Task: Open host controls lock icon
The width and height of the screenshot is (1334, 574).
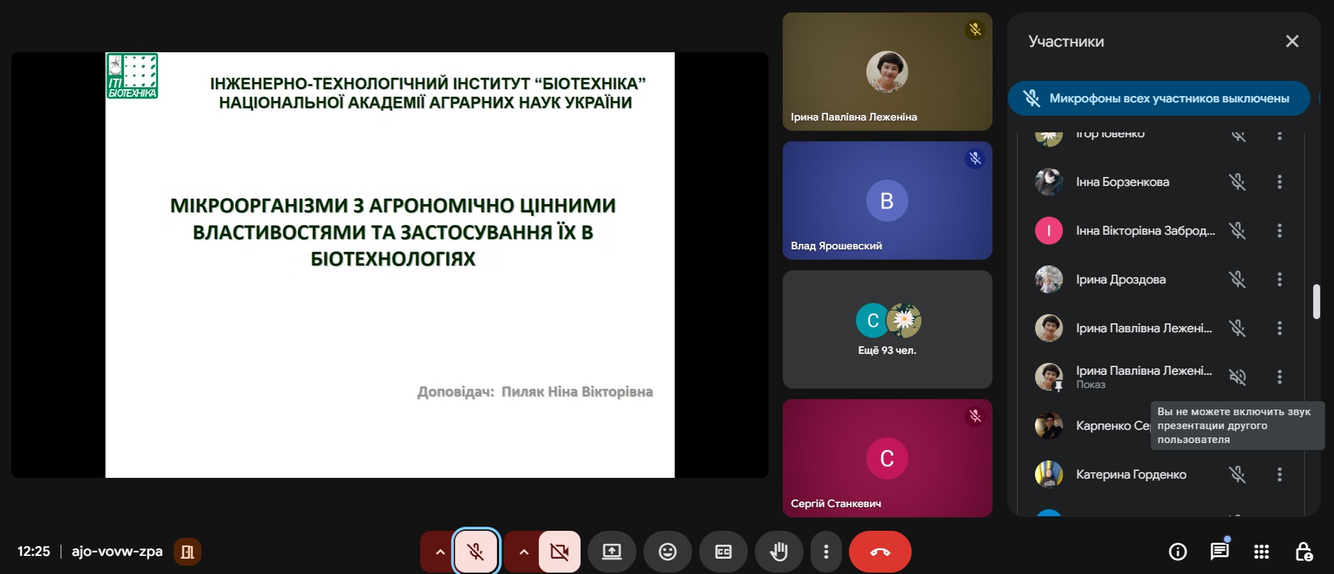Action: (1303, 552)
